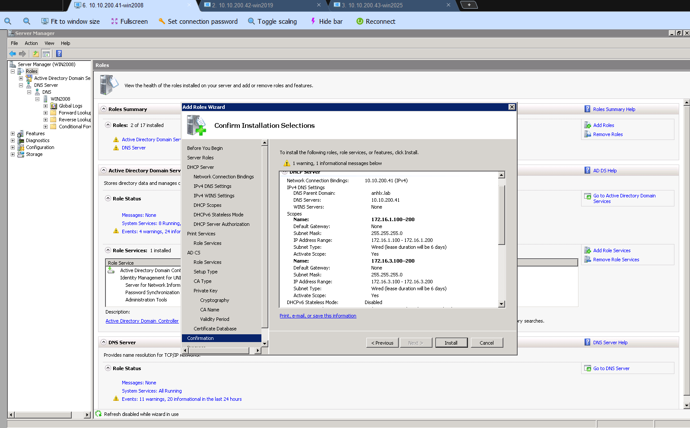Click Remove Role Services
Screen dimensions: 690x428
tap(616, 260)
